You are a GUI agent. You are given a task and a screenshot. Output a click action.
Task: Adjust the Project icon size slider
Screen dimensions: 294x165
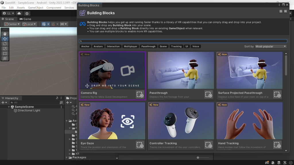pyautogui.click(x=203, y=158)
